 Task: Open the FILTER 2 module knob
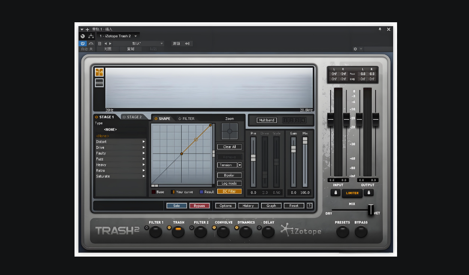click(x=200, y=232)
